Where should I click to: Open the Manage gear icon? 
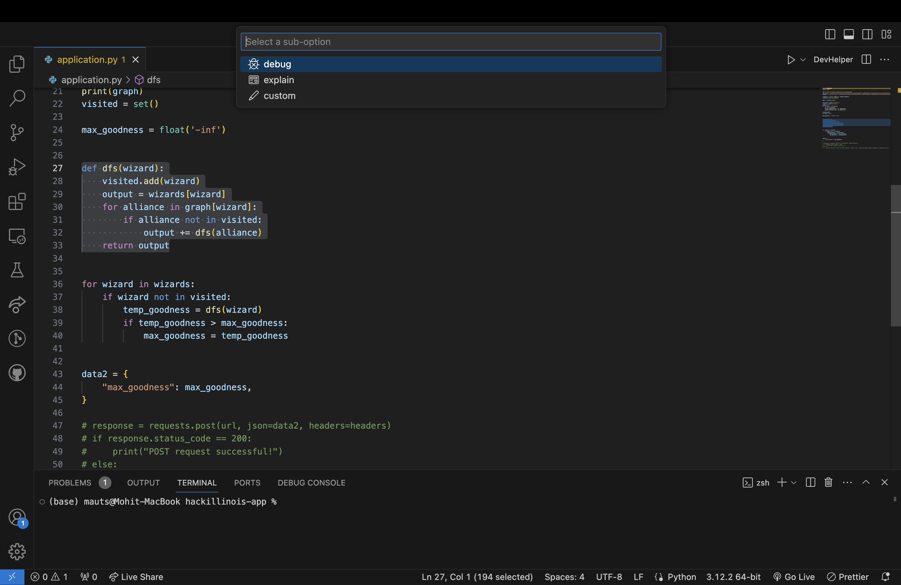(x=17, y=552)
